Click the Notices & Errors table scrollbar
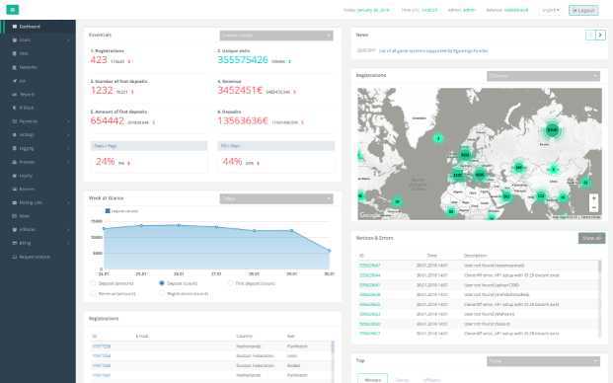The height and width of the screenshot is (383, 613). click(x=600, y=298)
